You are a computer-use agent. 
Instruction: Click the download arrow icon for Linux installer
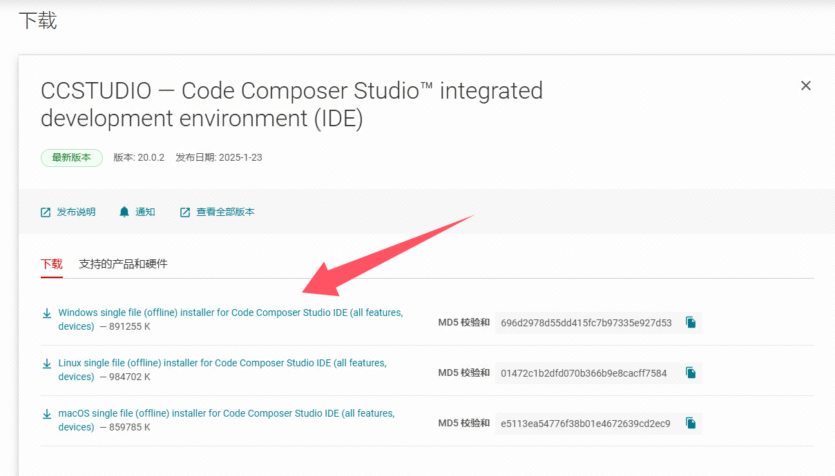(x=47, y=364)
